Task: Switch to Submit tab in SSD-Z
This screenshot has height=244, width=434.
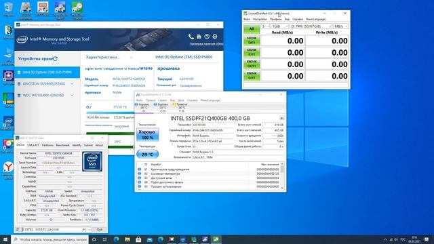Action: tap(88, 145)
